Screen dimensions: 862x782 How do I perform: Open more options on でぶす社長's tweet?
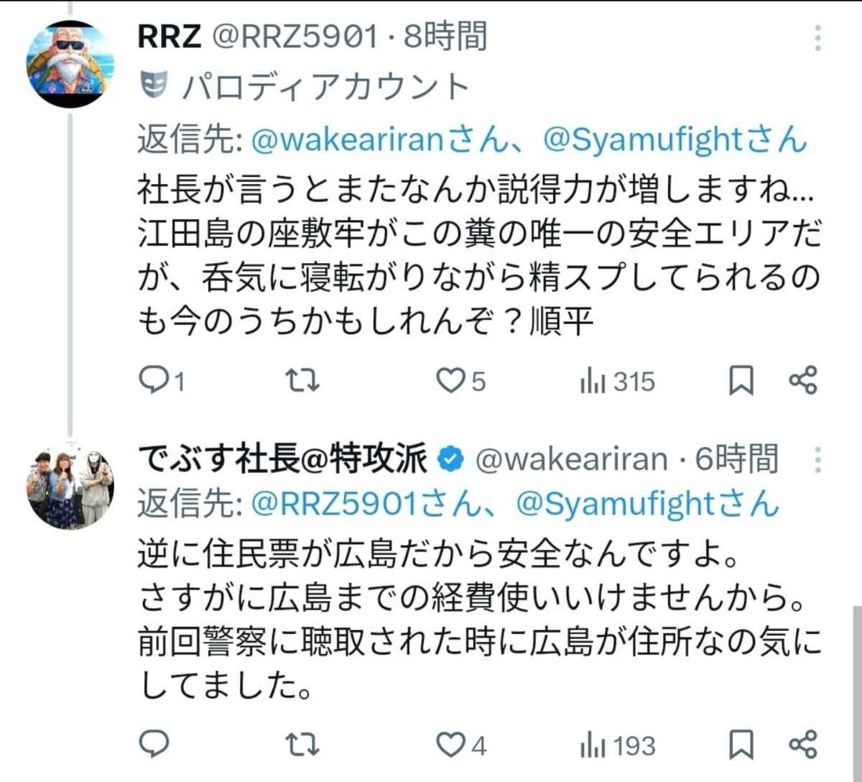(818, 460)
